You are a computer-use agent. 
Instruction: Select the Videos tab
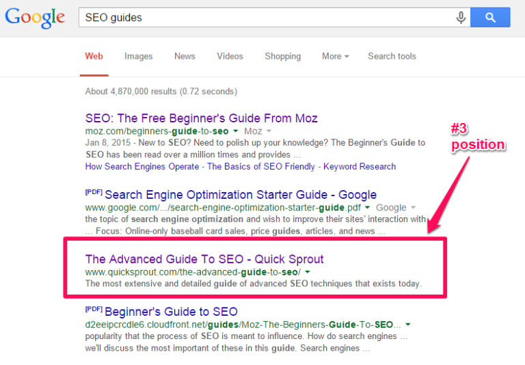click(230, 56)
